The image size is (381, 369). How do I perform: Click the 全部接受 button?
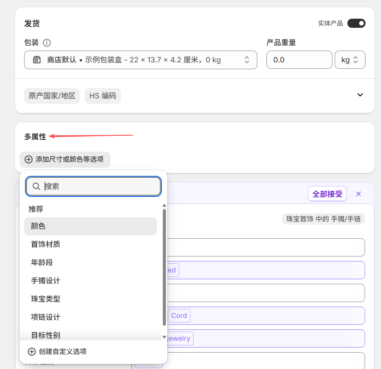click(327, 194)
